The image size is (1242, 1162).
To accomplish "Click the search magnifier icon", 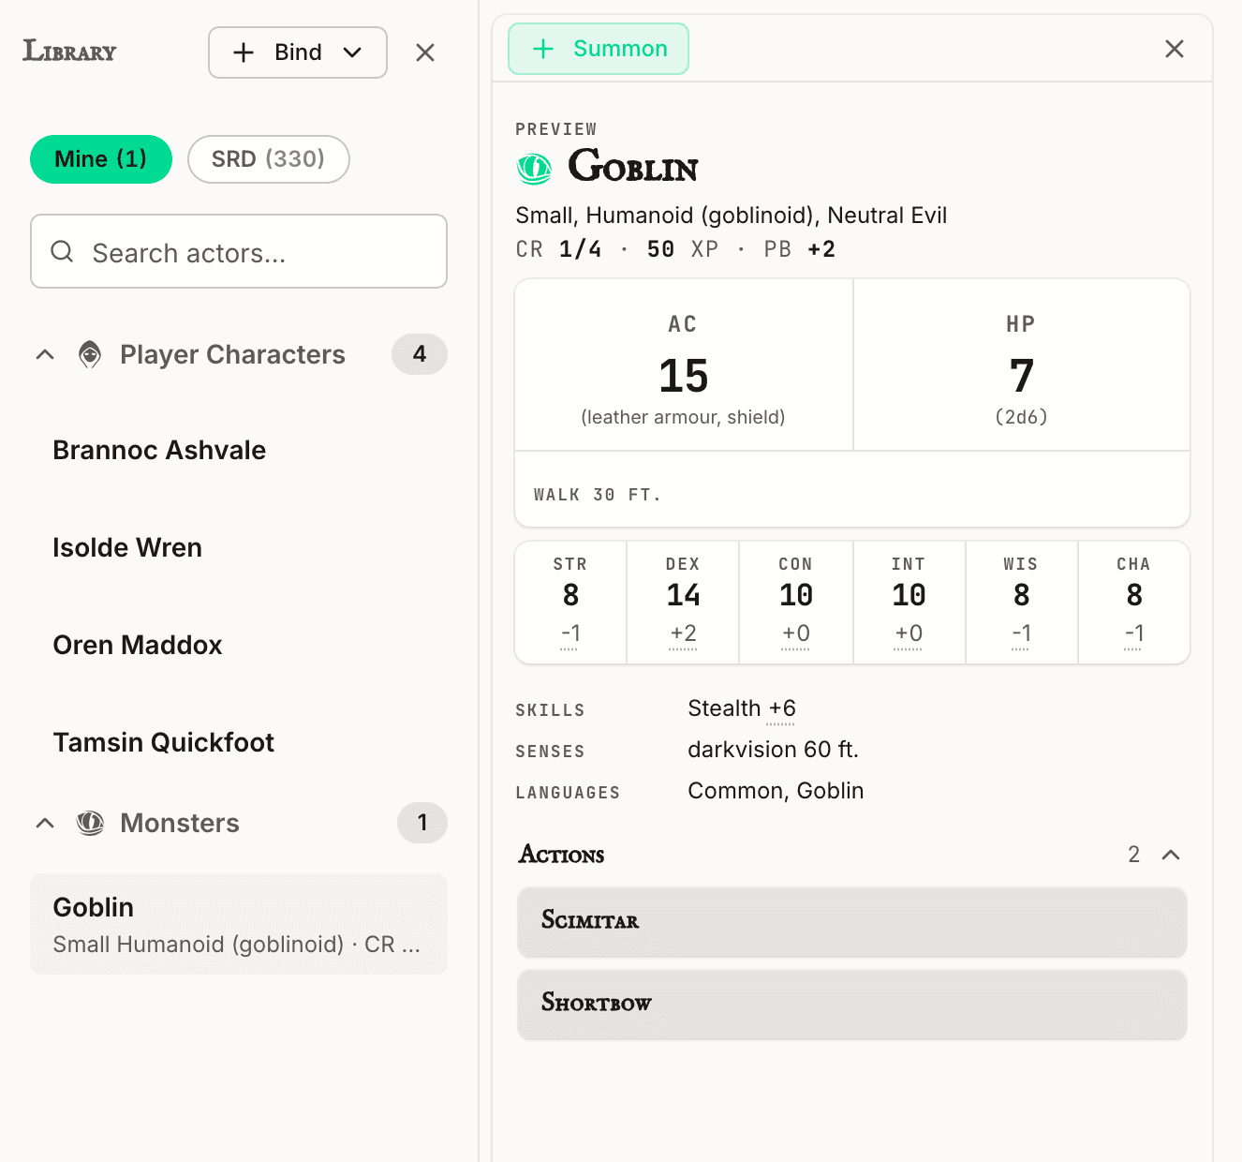I will (x=62, y=251).
